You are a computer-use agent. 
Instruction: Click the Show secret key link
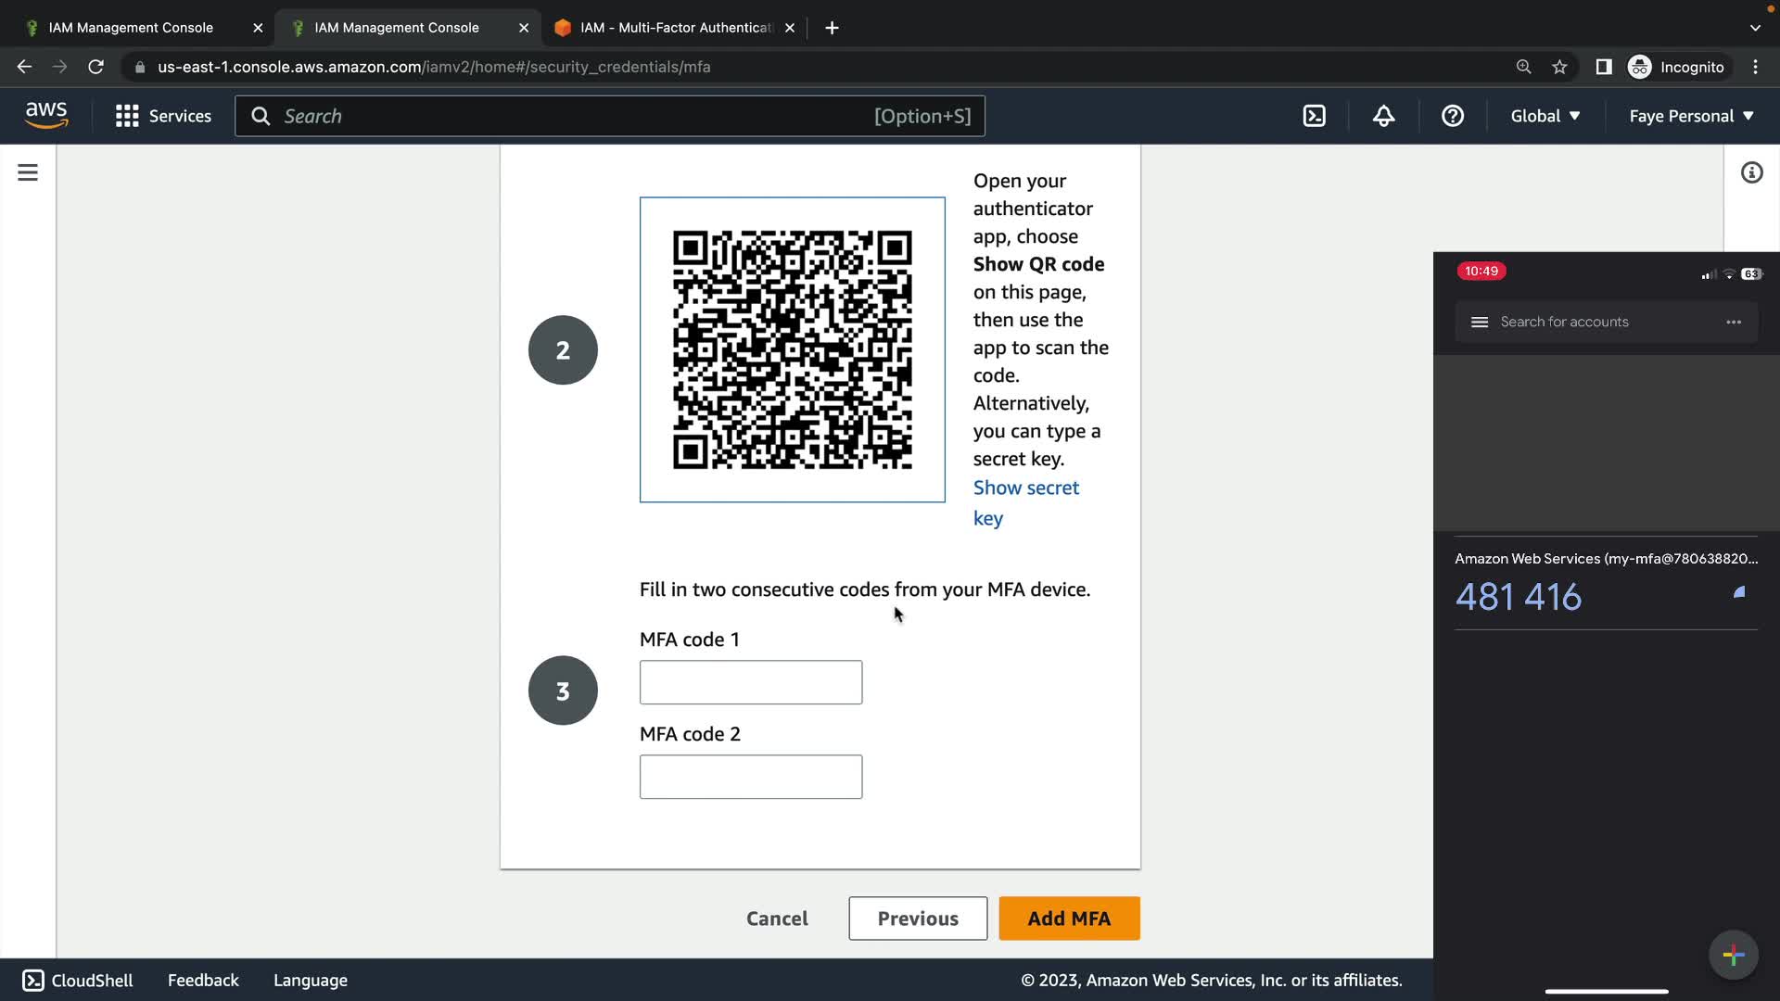pos(1025,488)
